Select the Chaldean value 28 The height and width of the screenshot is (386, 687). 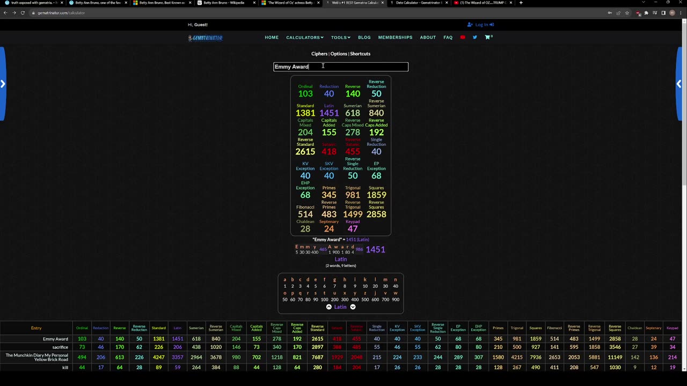pyautogui.click(x=305, y=229)
